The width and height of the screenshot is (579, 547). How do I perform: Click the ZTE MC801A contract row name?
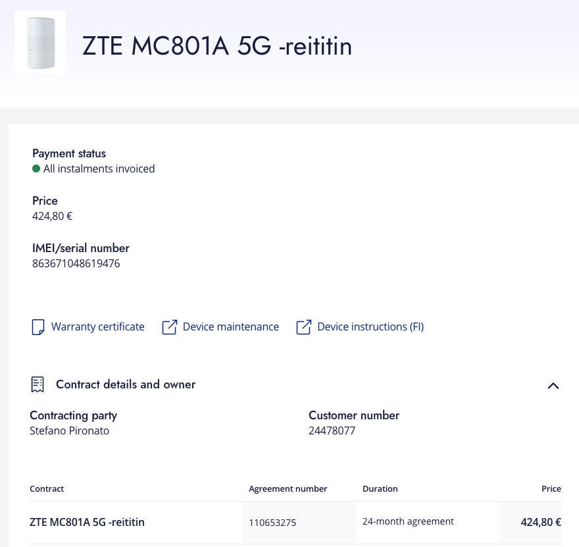click(87, 522)
